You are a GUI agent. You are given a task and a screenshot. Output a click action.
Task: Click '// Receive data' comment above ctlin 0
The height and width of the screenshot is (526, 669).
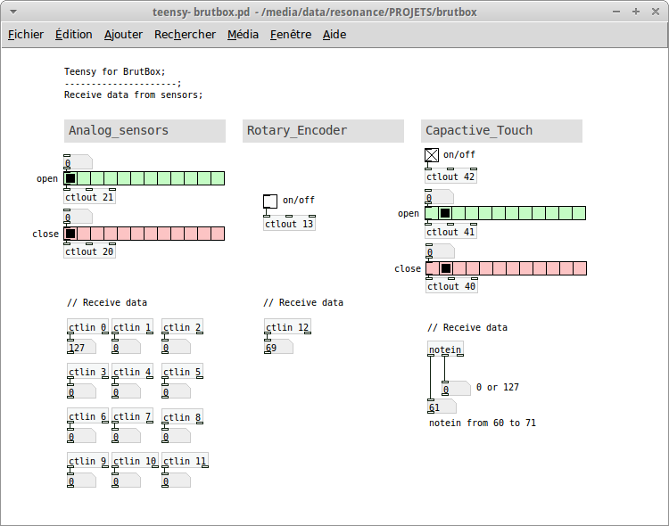(x=107, y=302)
